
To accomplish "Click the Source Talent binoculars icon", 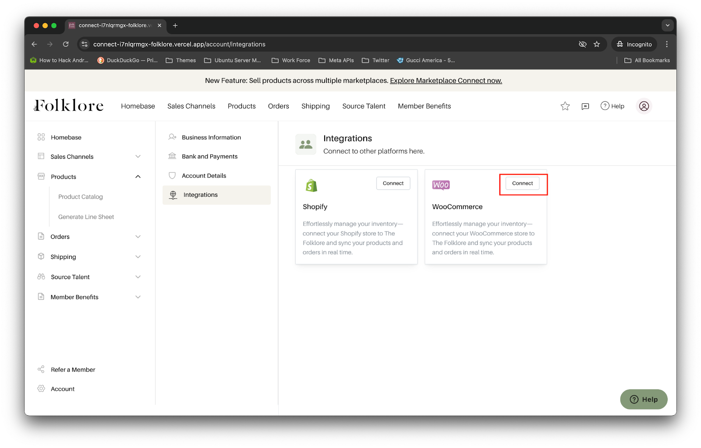I will [41, 276].
